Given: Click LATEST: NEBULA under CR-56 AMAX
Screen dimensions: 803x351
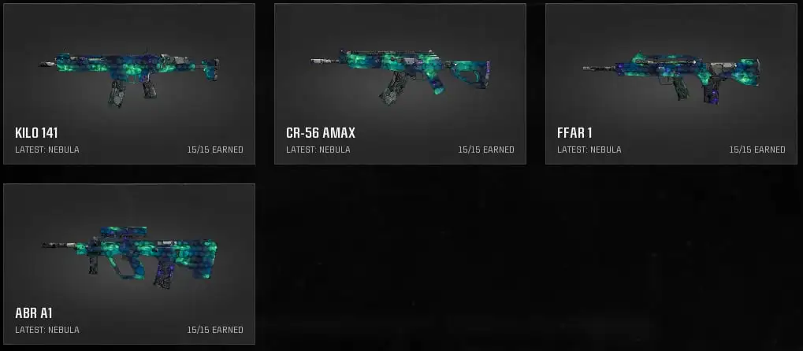Looking at the screenshot, I should pyautogui.click(x=318, y=150).
